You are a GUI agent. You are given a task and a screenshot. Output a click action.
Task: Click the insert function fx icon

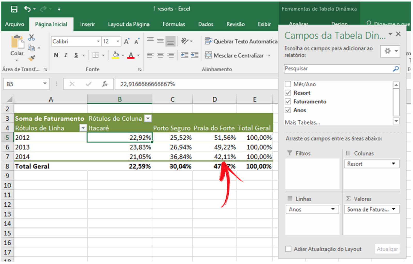coord(105,84)
